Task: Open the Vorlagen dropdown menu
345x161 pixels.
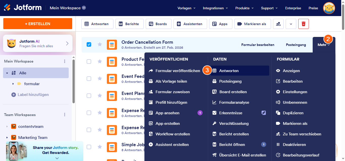Action: click(x=186, y=8)
